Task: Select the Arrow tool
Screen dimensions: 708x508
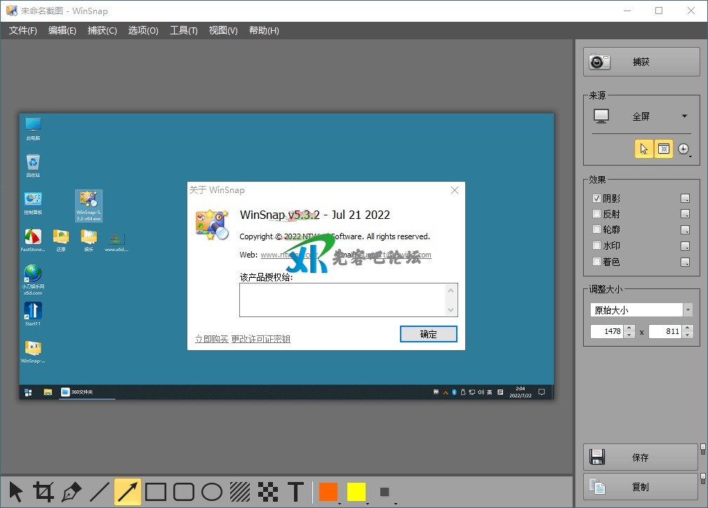Action: [x=128, y=492]
